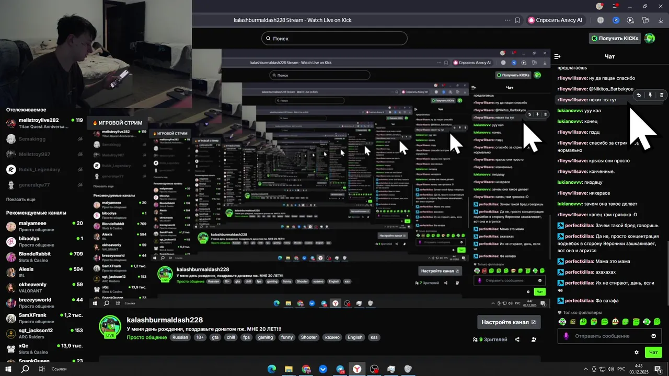
Task: Open the Просто общение category link
Action: [x=147, y=337]
